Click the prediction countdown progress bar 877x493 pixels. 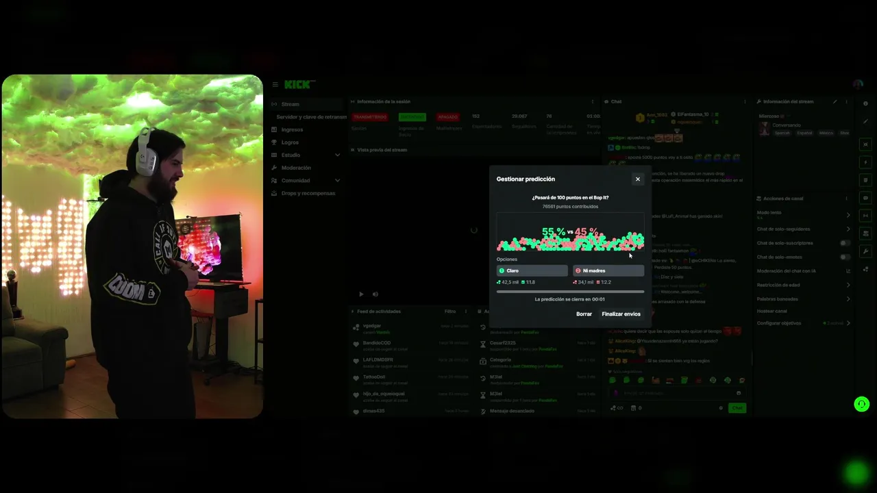click(570, 292)
